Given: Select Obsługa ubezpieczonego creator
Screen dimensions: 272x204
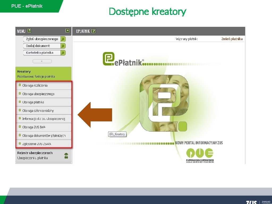Looking at the screenshot, I should tap(44, 94).
